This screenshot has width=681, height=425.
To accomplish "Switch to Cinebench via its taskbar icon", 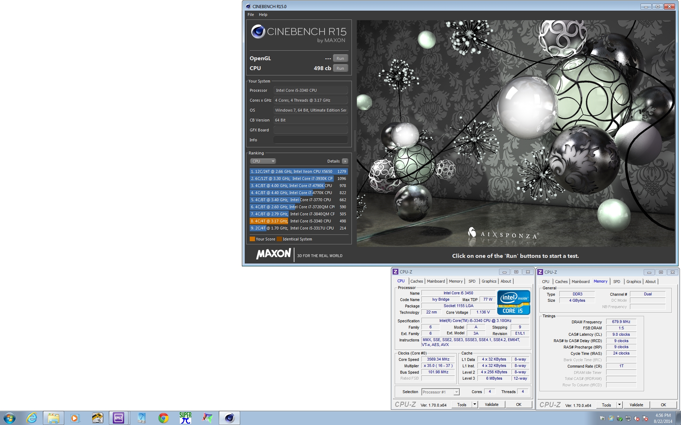I will (229, 418).
